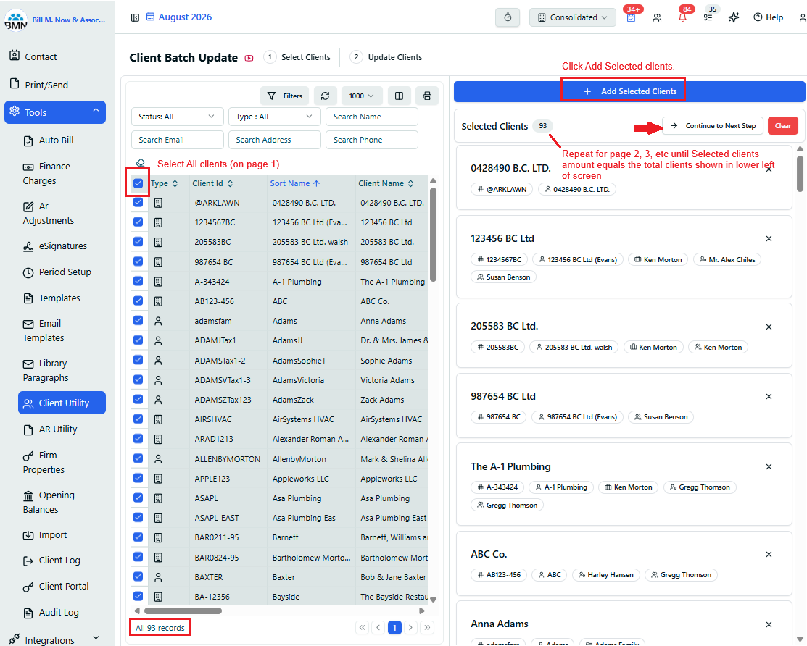Click the table horizontal scrollbar thumb
This screenshot has height=646, width=807.
point(183,611)
